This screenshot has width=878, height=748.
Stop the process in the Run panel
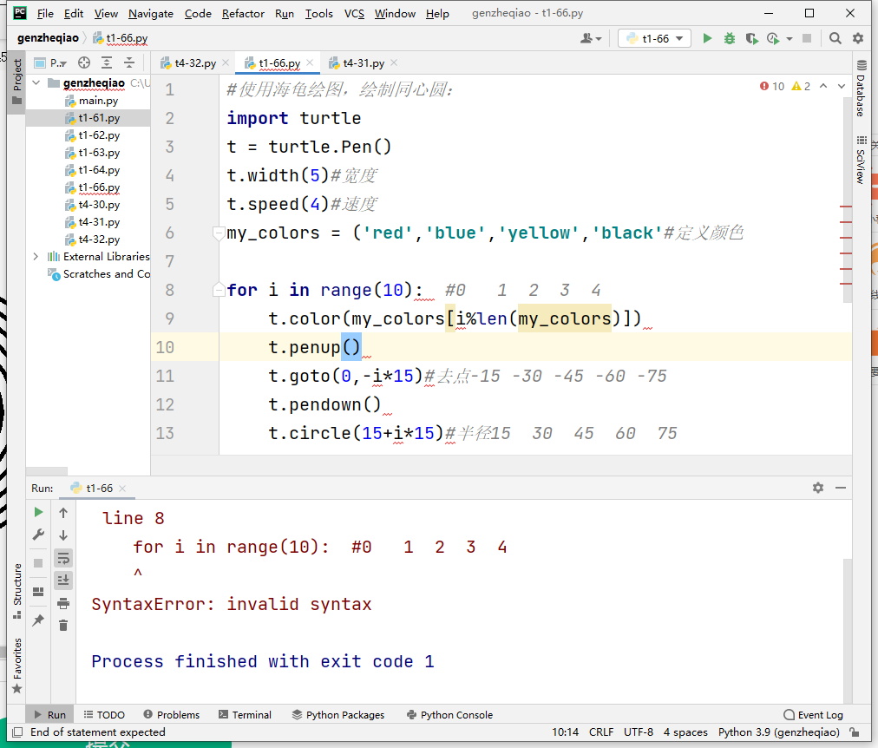(38, 562)
